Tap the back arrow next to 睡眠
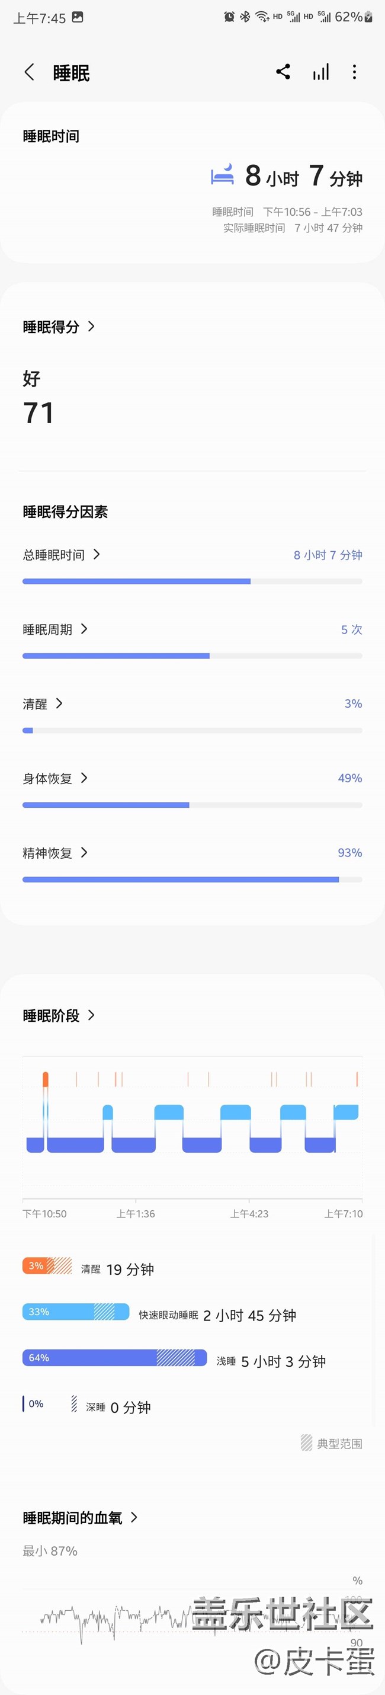385x1695 pixels. 29,72
